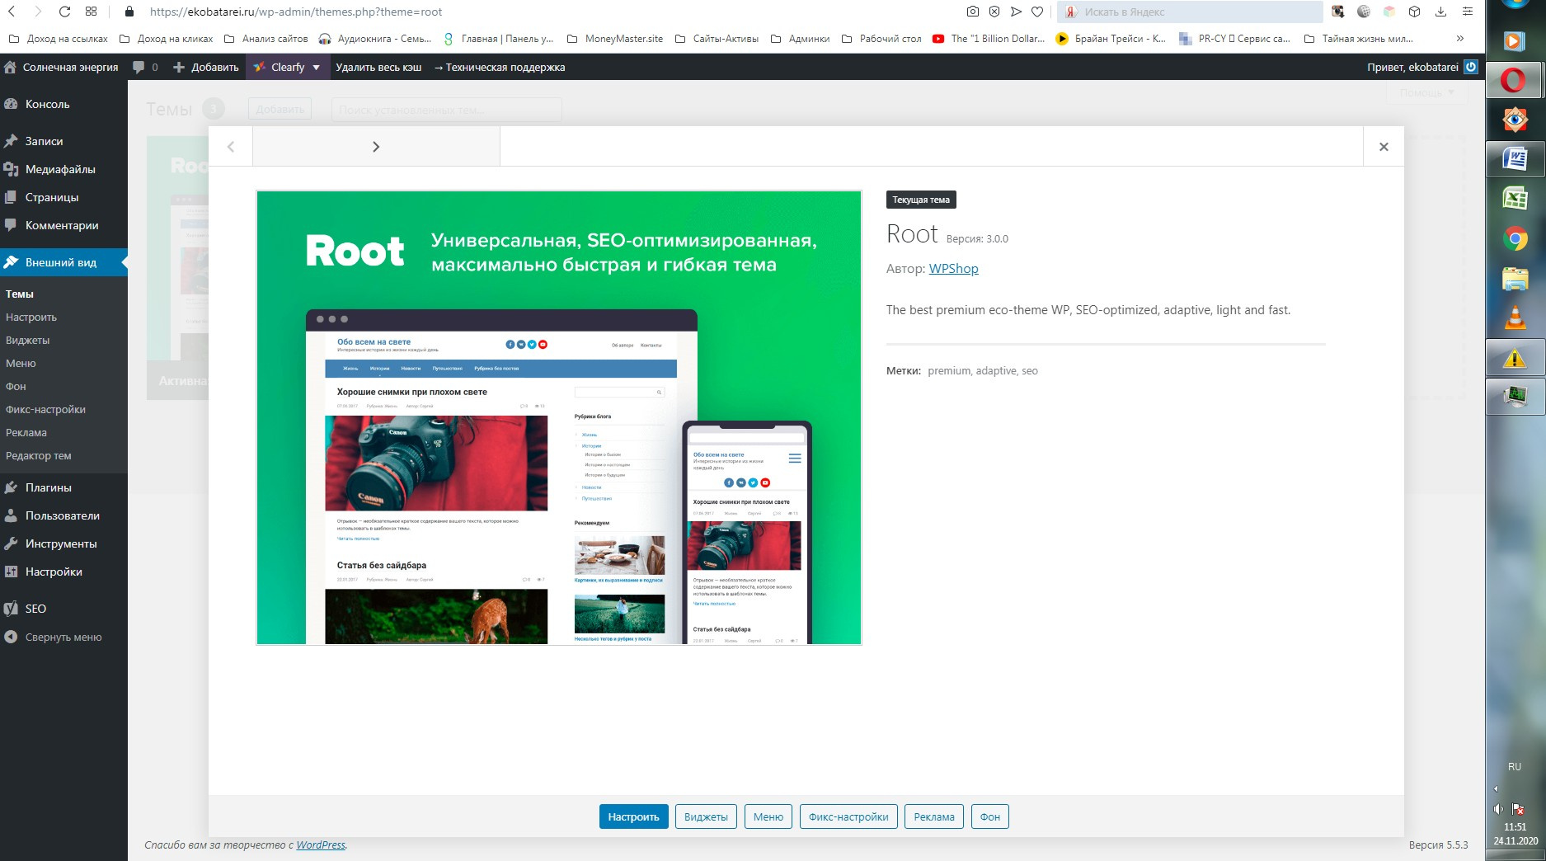This screenshot has height=861, width=1546.
Task: Open the Редактор тем submenu item
Action: pos(39,455)
